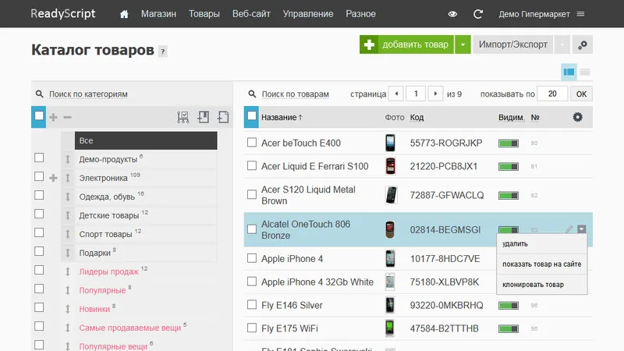Open the dropdown arrow next to добавить товар
The height and width of the screenshot is (351, 624).
tap(463, 44)
